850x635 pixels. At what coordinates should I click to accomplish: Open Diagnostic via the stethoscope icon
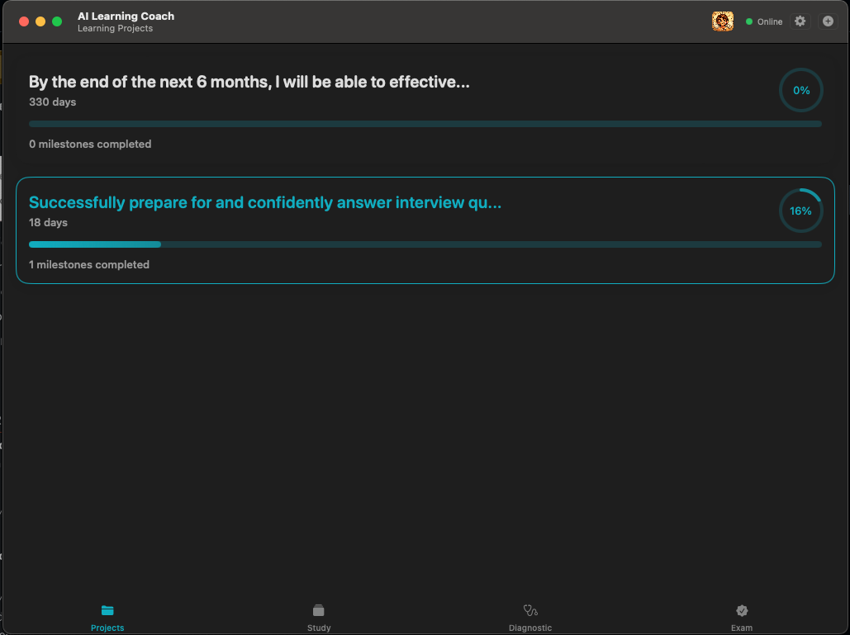click(x=530, y=611)
